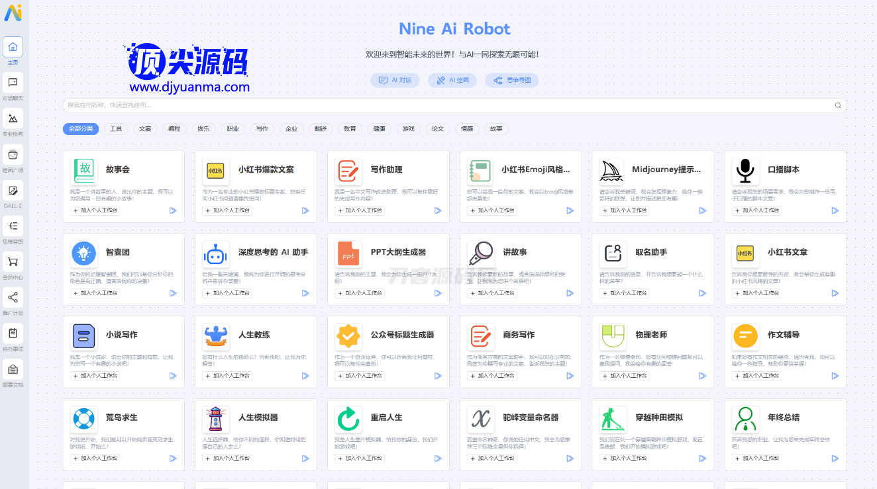877x489 pixels.
Task: Open 对话聊天 in the left sidebar
Action: click(x=13, y=83)
